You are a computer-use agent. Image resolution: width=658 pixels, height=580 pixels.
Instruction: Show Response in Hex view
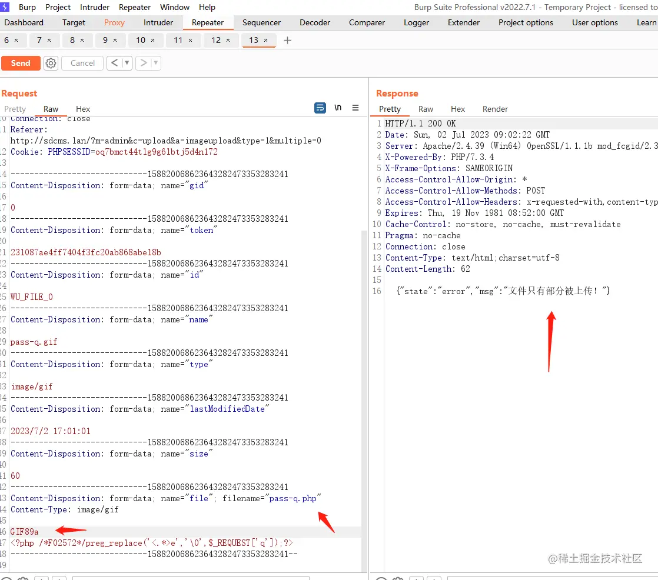coord(458,109)
